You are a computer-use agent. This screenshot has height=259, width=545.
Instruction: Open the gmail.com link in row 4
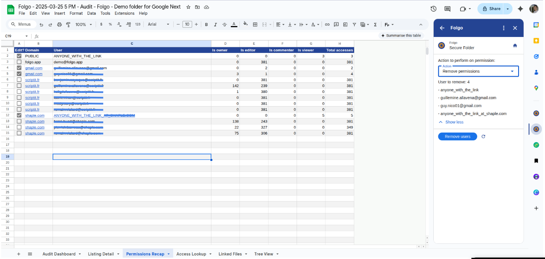pyautogui.click(x=34, y=68)
